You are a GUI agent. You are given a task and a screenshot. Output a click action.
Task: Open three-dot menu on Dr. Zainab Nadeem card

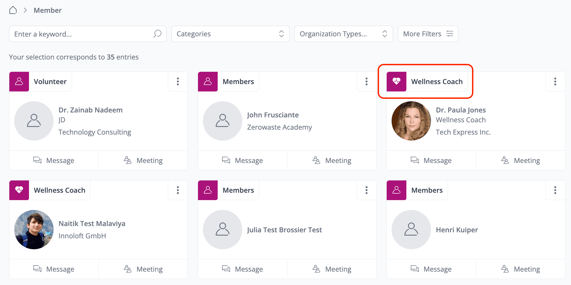(x=178, y=82)
